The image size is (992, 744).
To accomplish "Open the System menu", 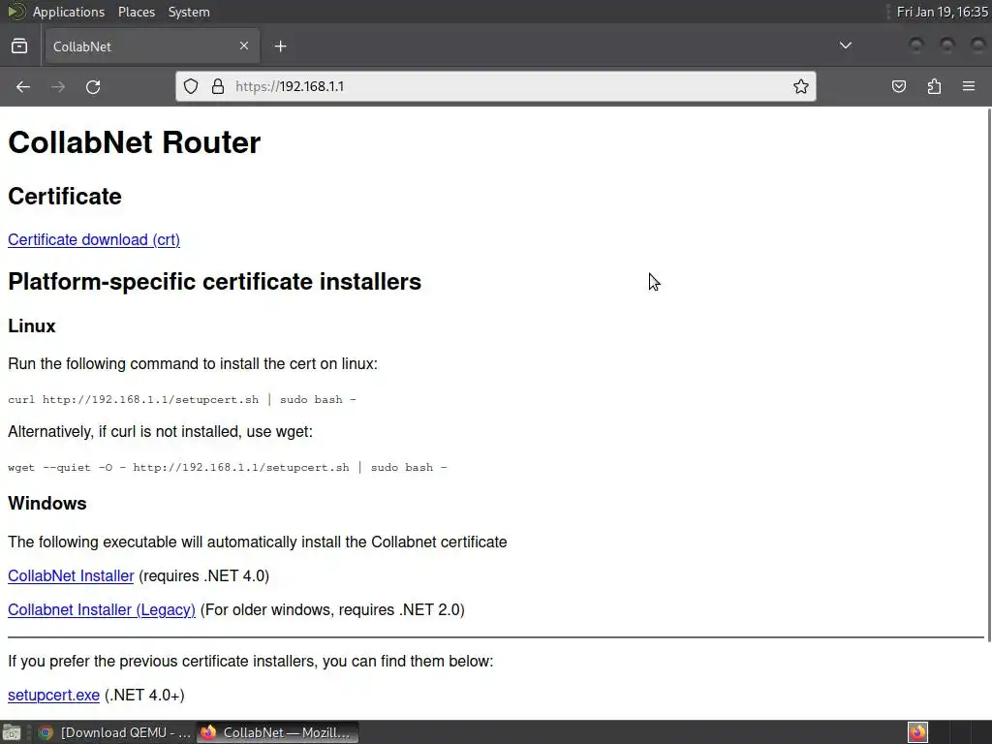I will coord(189,12).
